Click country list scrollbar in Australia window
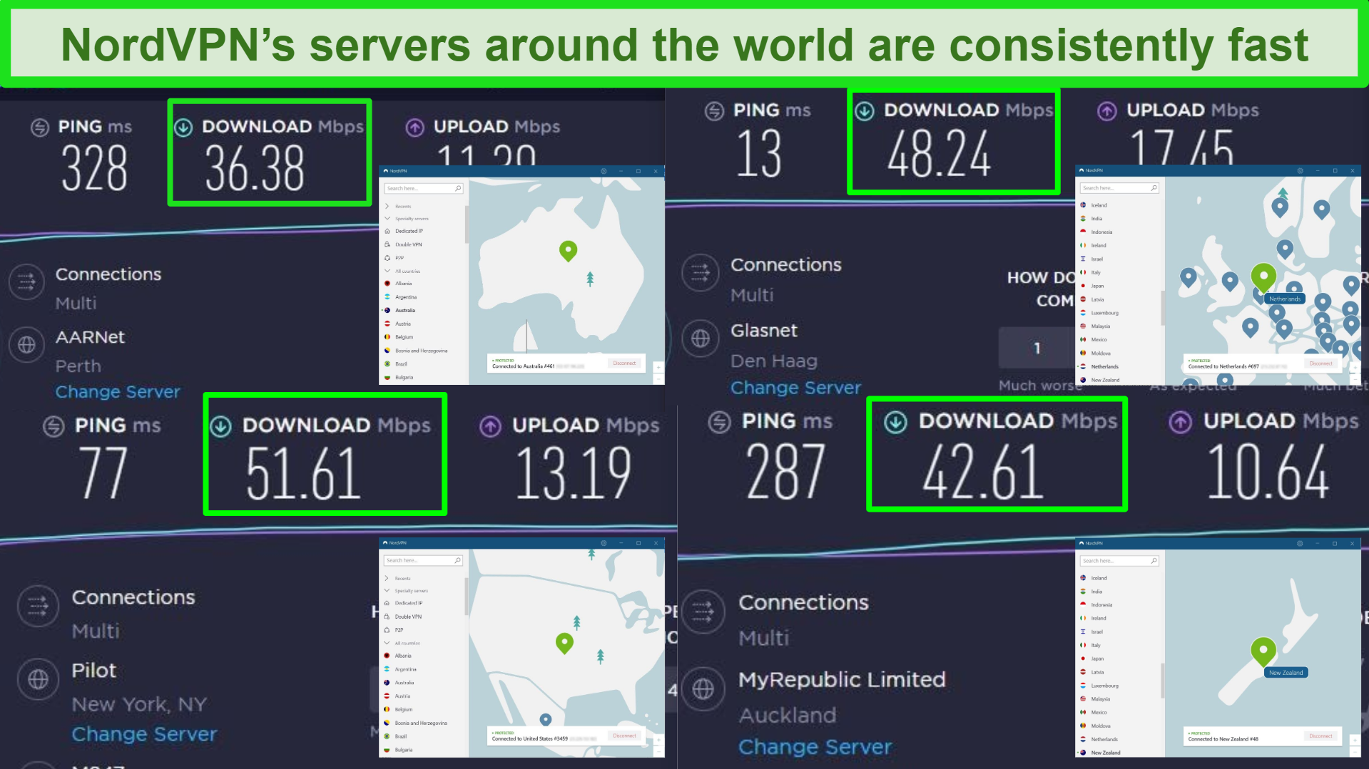This screenshot has width=1369, height=769. click(467, 224)
